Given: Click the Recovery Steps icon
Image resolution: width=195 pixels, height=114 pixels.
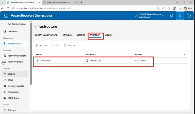Looking at the screenshot, I should click(x=5, y=62).
